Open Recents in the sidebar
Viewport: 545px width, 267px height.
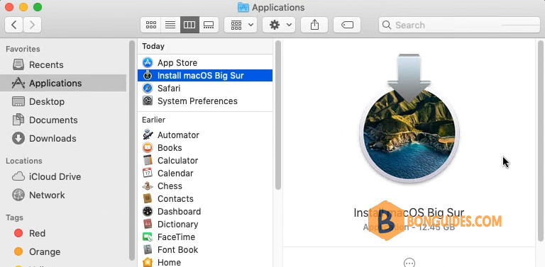pyautogui.click(x=63, y=65)
